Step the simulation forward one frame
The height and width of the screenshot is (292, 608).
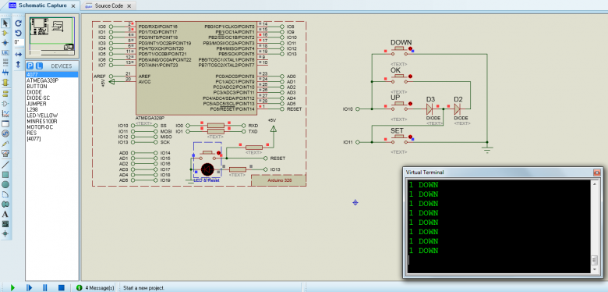pyautogui.click(x=29, y=288)
